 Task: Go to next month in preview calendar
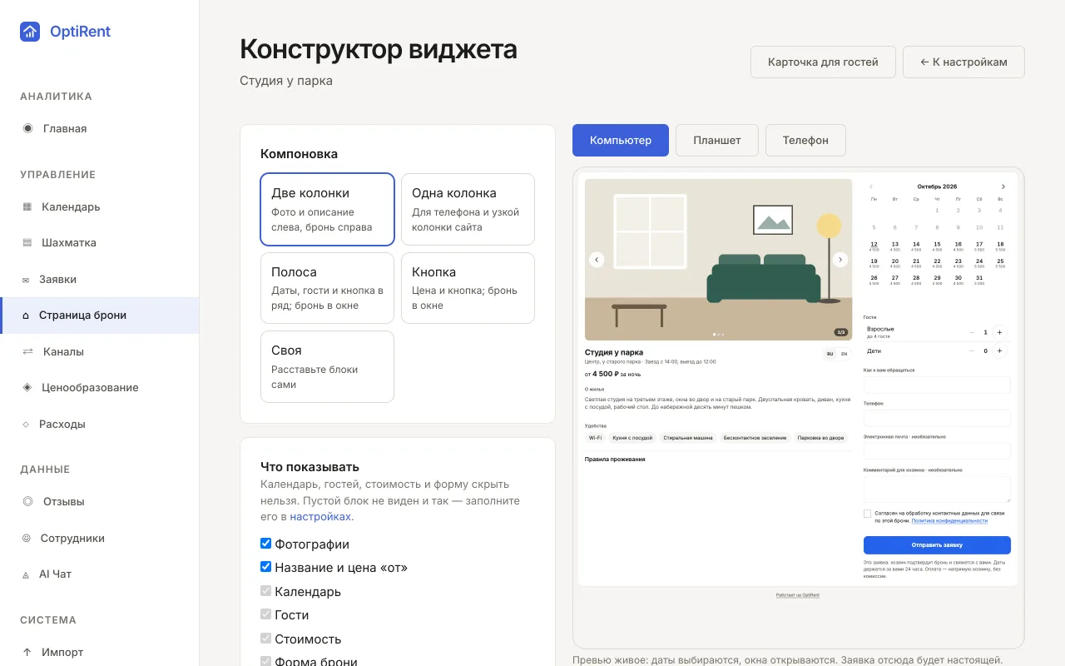coord(1003,186)
